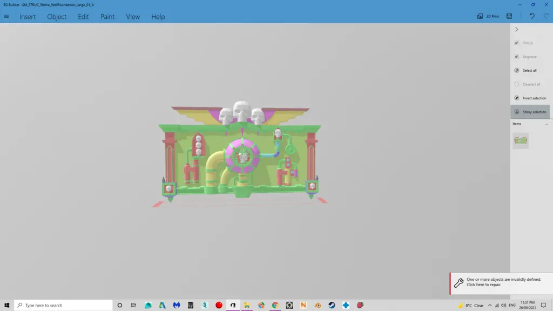
Task: Collapse the Items section
Action: tap(546, 124)
